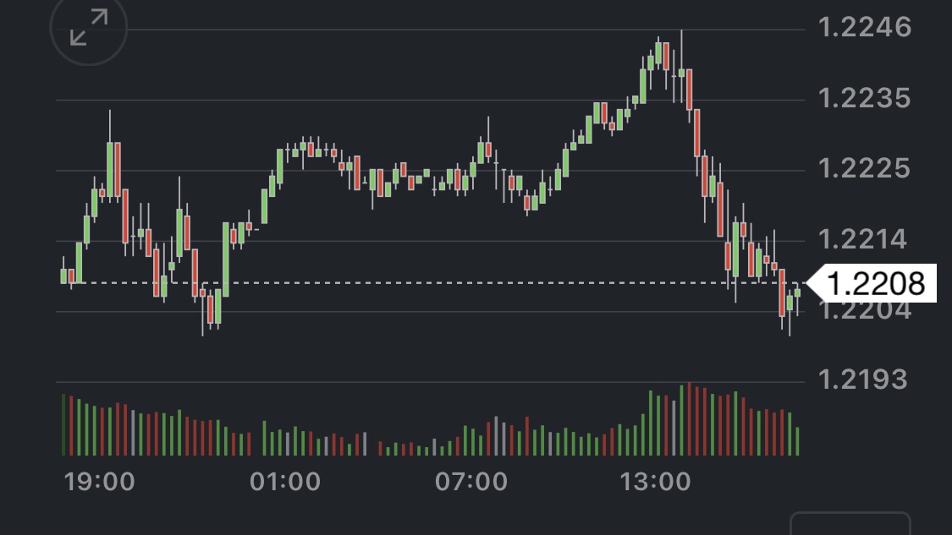Image resolution: width=952 pixels, height=535 pixels.
Task: Select the tallest red volume bar after 13:00
Action: pos(690,418)
